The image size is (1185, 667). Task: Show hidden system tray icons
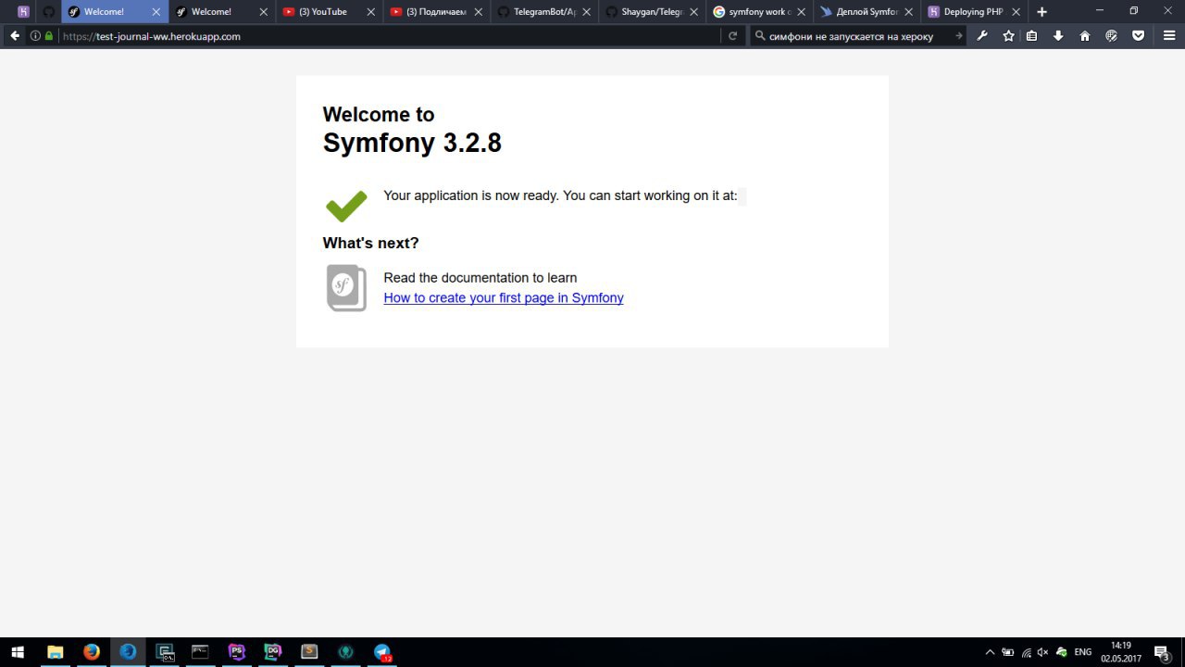(990, 652)
